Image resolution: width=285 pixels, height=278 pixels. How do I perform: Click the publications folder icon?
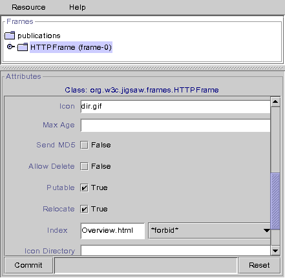pos(10,36)
